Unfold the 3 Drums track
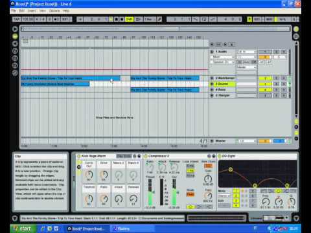Viewport: 311px width, 233px height. pos(212,83)
